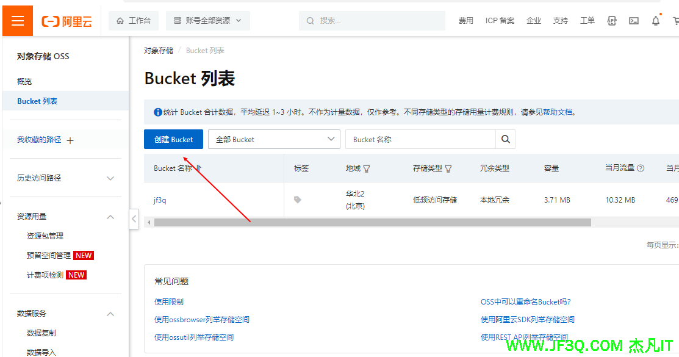This screenshot has width=679, height=357.
Task: Open the jf3q bucket link
Action: 160,200
